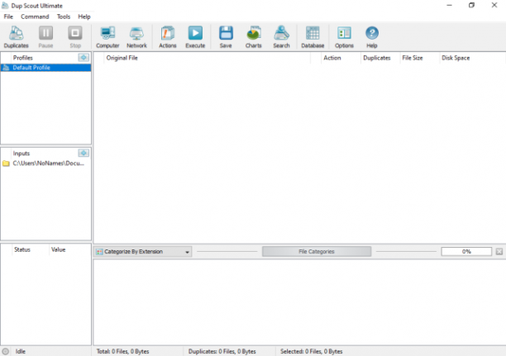Click 'Duplicates: 0 Files, 0 Bytes' status text
The width and height of the screenshot is (506, 356).
pos(222,351)
